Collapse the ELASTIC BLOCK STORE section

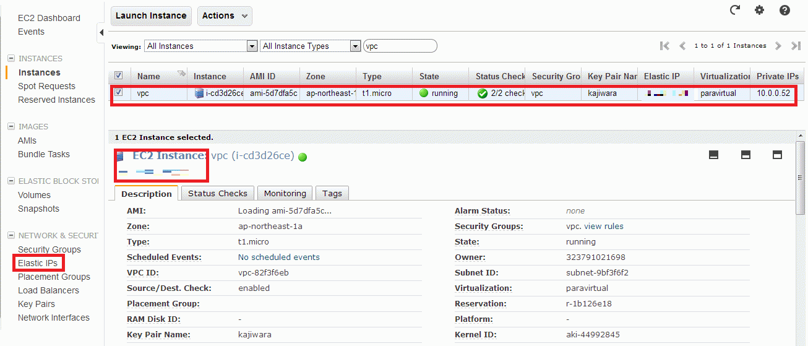[11, 181]
